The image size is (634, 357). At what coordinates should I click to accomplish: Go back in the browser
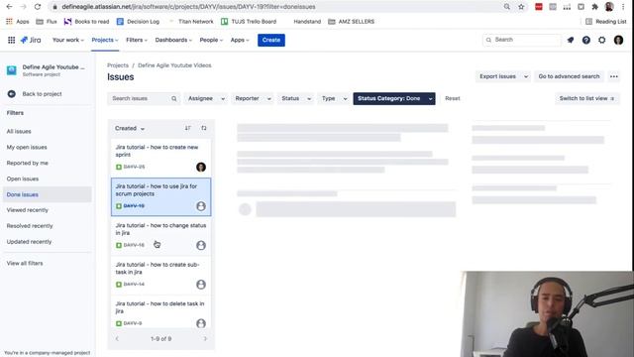9,7
